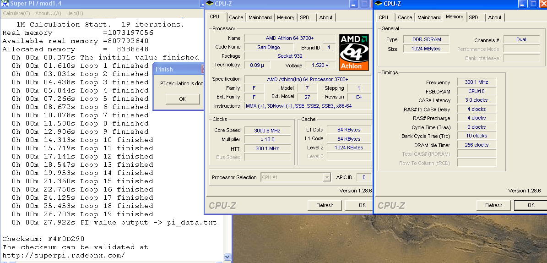
Task: Open the Processor Selection dropdown
Action: coord(327,177)
